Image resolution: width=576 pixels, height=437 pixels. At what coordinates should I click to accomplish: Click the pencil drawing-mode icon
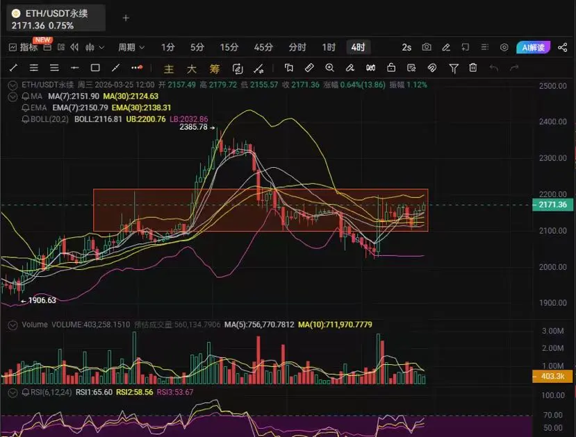tap(446, 47)
